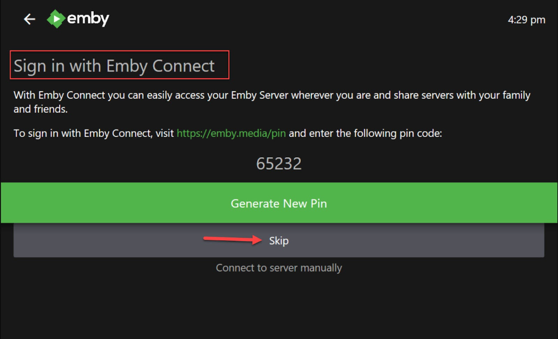Click the green Emby diamond logo

click(x=55, y=19)
